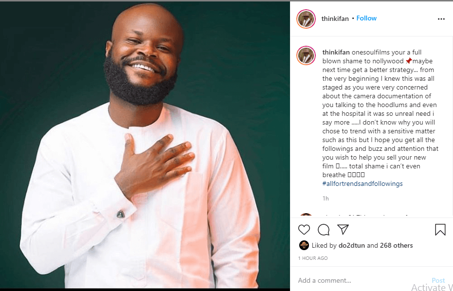
Task: Click small liker avatar beside Liked by
Action: (x=303, y=245)
